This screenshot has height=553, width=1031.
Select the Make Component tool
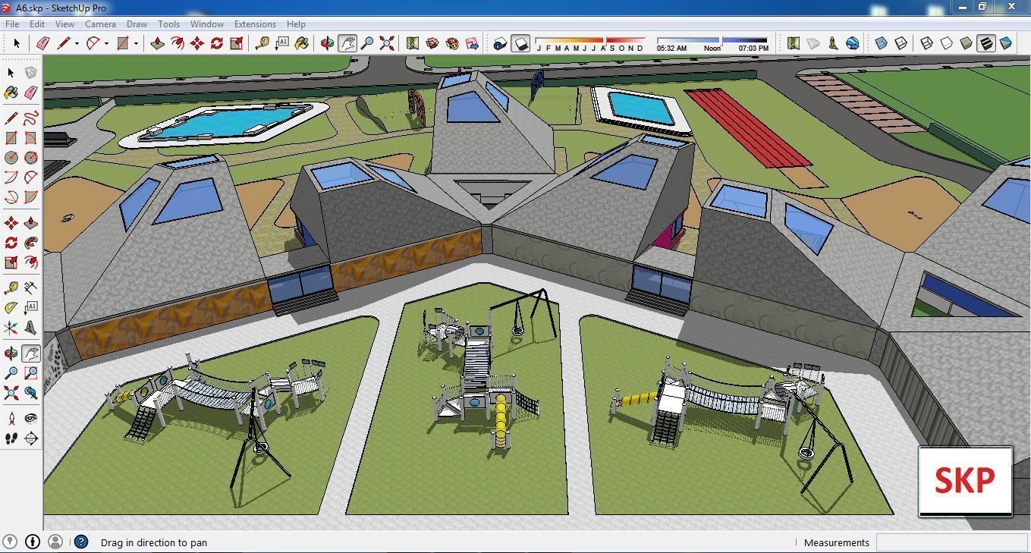[30, 73]
